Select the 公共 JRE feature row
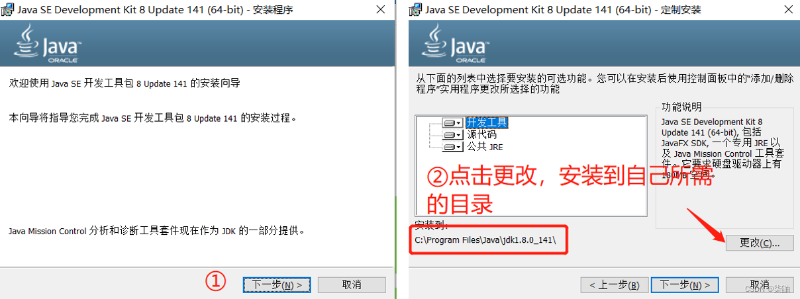 click(x=485, y=146)
